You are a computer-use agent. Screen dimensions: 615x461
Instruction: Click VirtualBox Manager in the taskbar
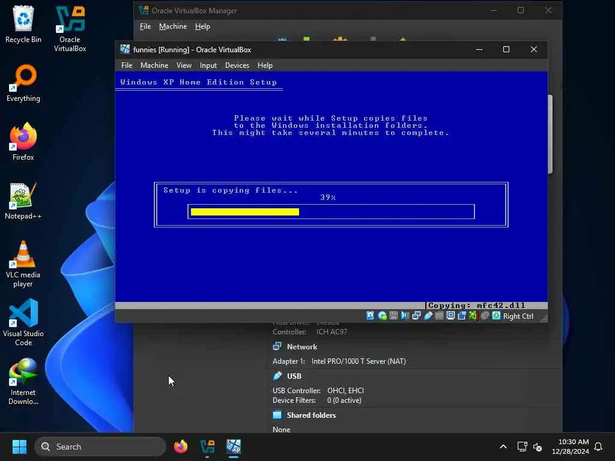tap(207, 447)
